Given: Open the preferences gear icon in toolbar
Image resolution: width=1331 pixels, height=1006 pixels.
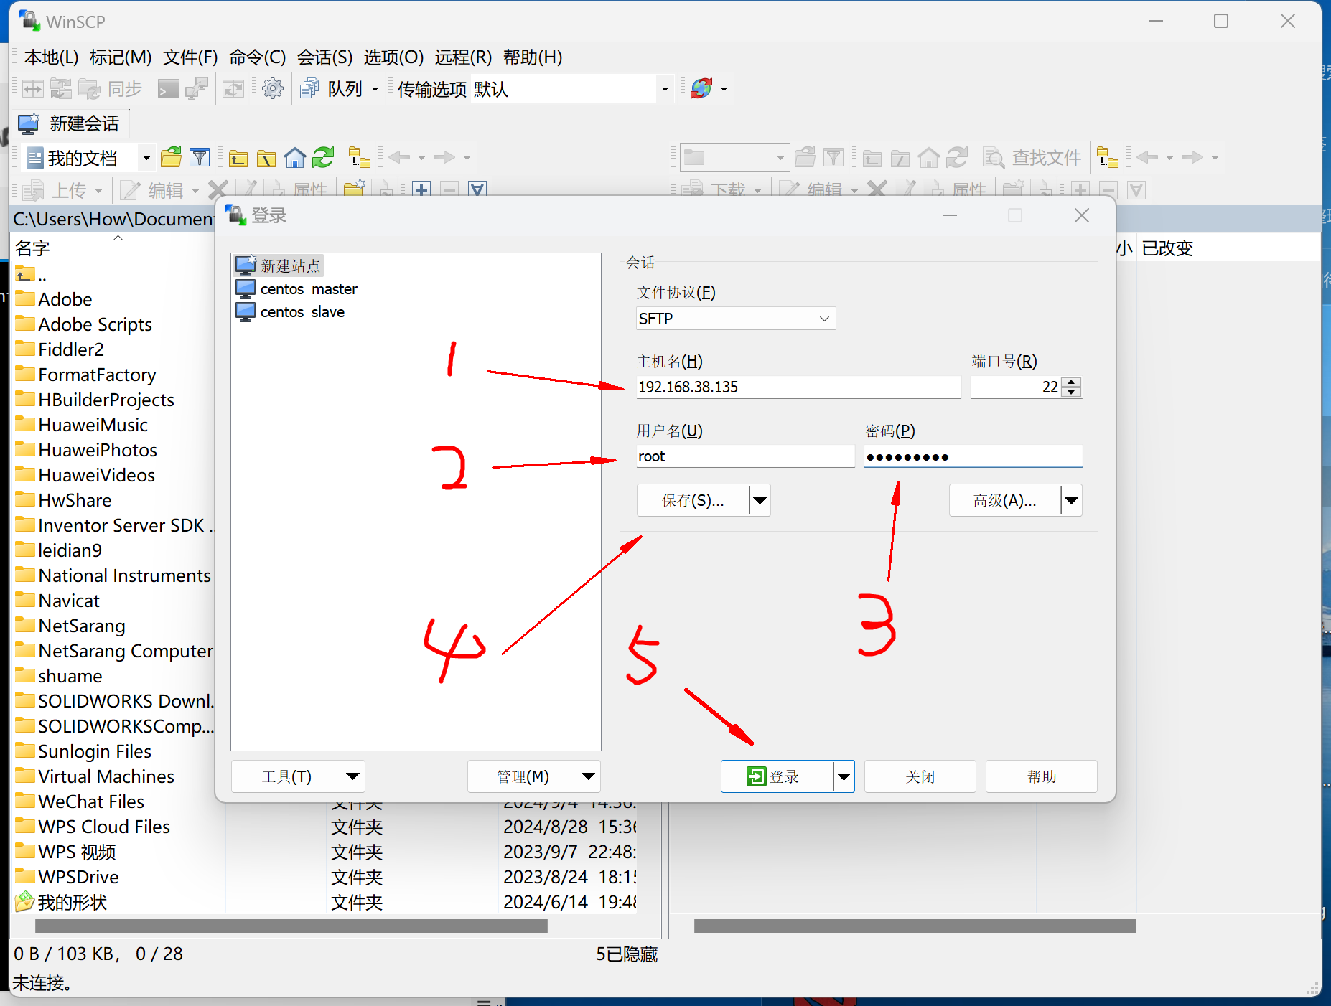Looking at the screenshot, I should (272, 89).
